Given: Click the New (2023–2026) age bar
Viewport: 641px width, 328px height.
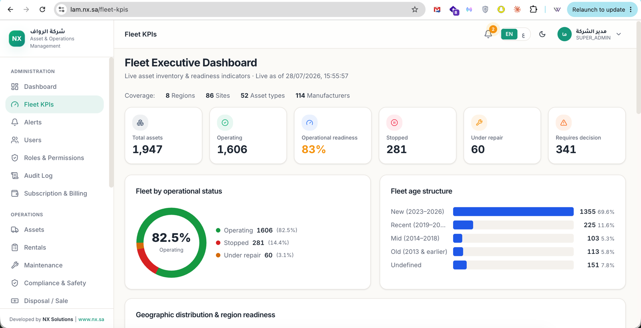Looking at the screenshot, I should tap(513, 211).
